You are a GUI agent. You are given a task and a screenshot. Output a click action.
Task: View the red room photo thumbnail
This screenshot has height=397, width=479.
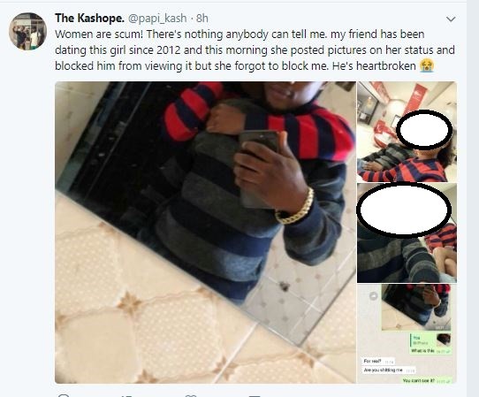click(x=407, y=132)
